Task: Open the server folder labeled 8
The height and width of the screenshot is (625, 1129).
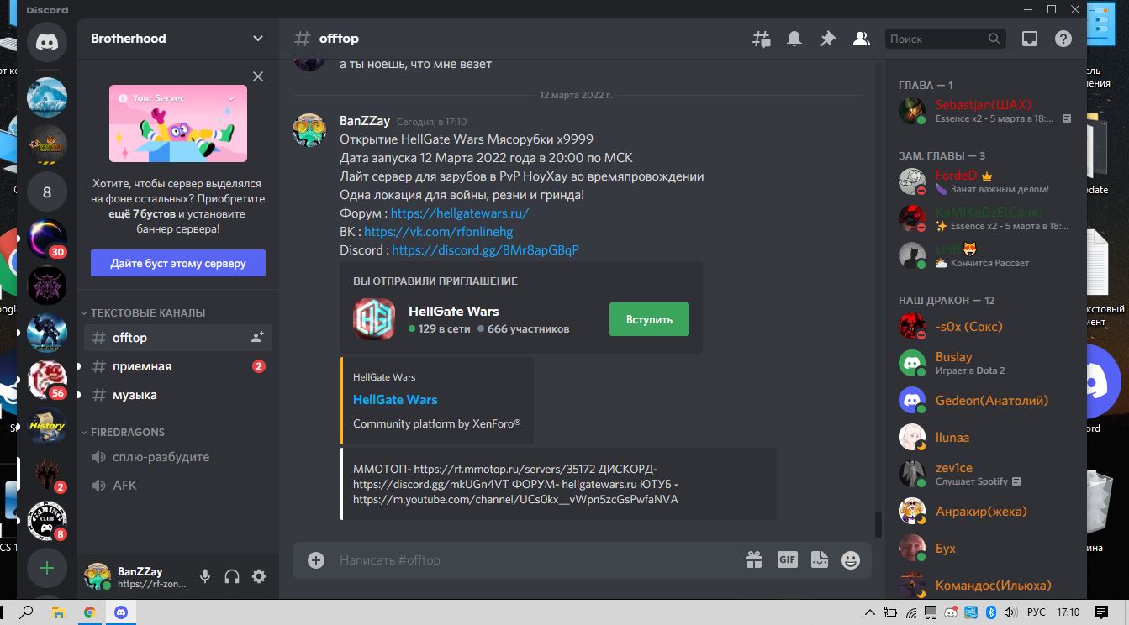Action: tap(47, 192)
